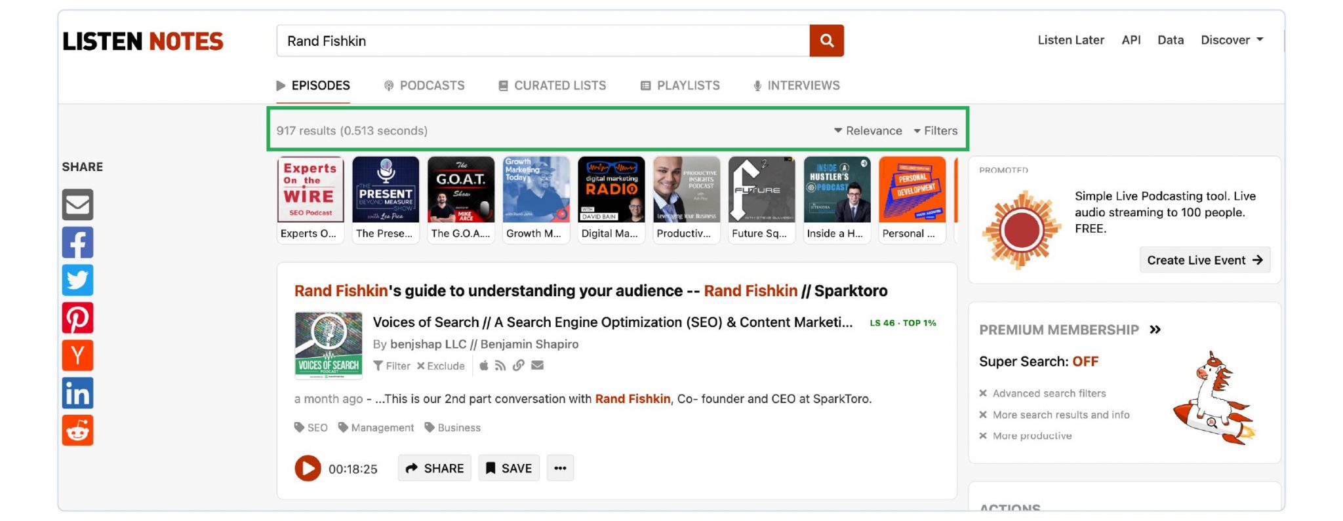1343x521 pixels.
Task: Expand the Filters dropdown
Action: pos(935,131)
